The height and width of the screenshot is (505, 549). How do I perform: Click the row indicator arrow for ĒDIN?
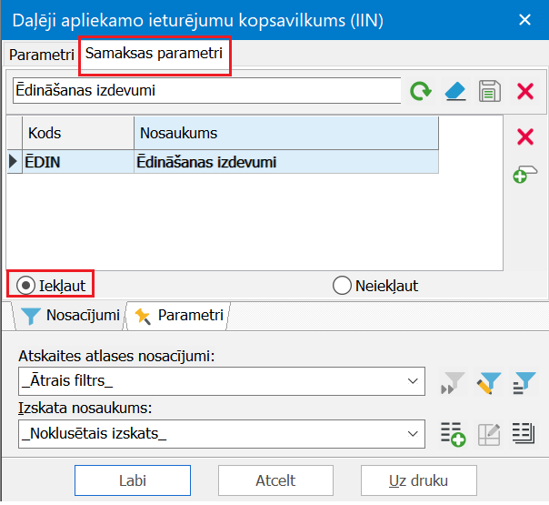15,162
